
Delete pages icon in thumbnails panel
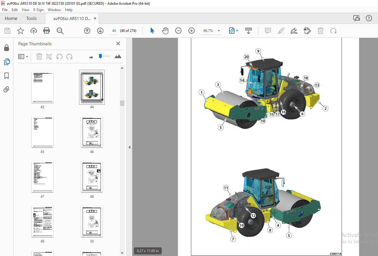click(39, 56)
